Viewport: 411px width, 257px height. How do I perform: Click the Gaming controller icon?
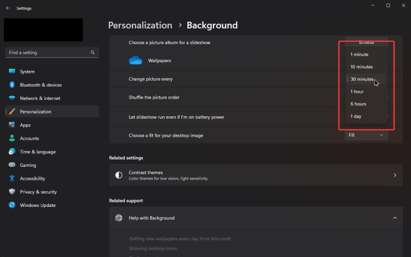click(x=12, y=165)
